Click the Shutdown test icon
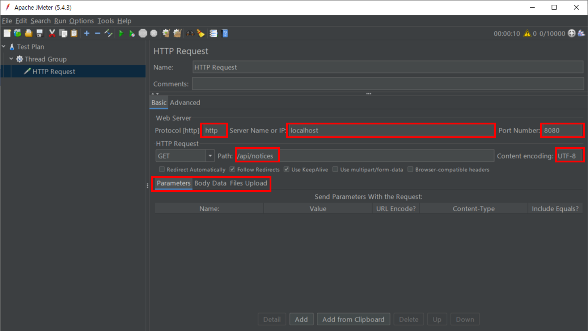The width and height of the screenshot is (588, 331). pos(154,34)
